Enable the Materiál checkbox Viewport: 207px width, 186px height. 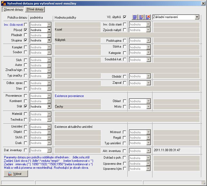pyautogui.click(x=26, y=114)
